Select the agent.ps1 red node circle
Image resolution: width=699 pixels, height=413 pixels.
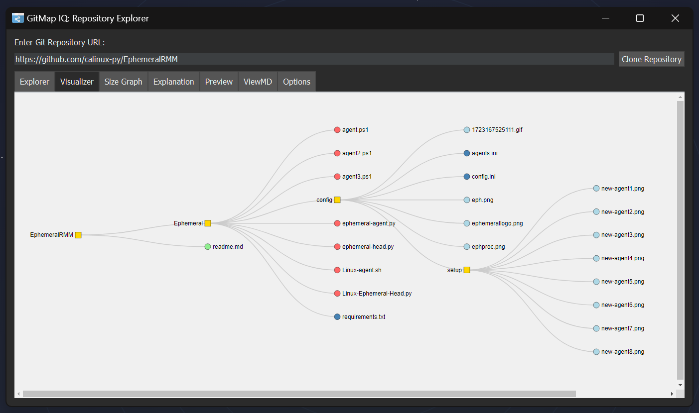[x=337, y=130]
